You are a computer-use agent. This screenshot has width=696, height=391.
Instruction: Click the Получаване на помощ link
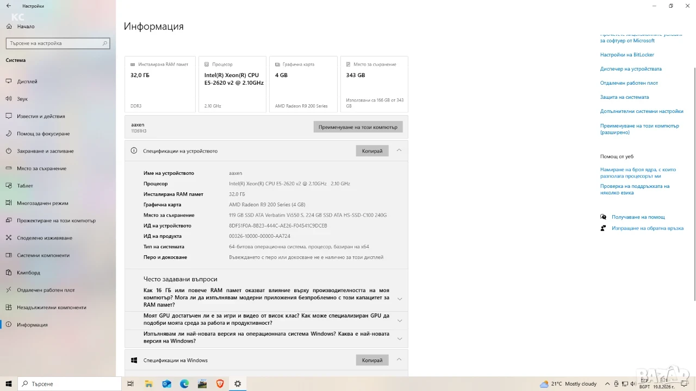tap(638, 217)
